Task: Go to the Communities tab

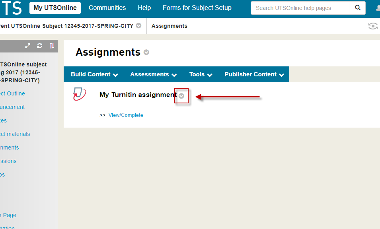Action: [x=107, y=8]
